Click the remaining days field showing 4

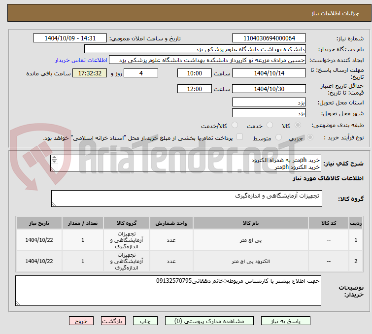[141, 73]
